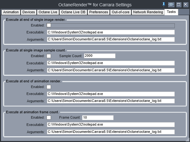Click the 'Sample Count:' label
Screen dimensions: 190x142
[71, 56]
